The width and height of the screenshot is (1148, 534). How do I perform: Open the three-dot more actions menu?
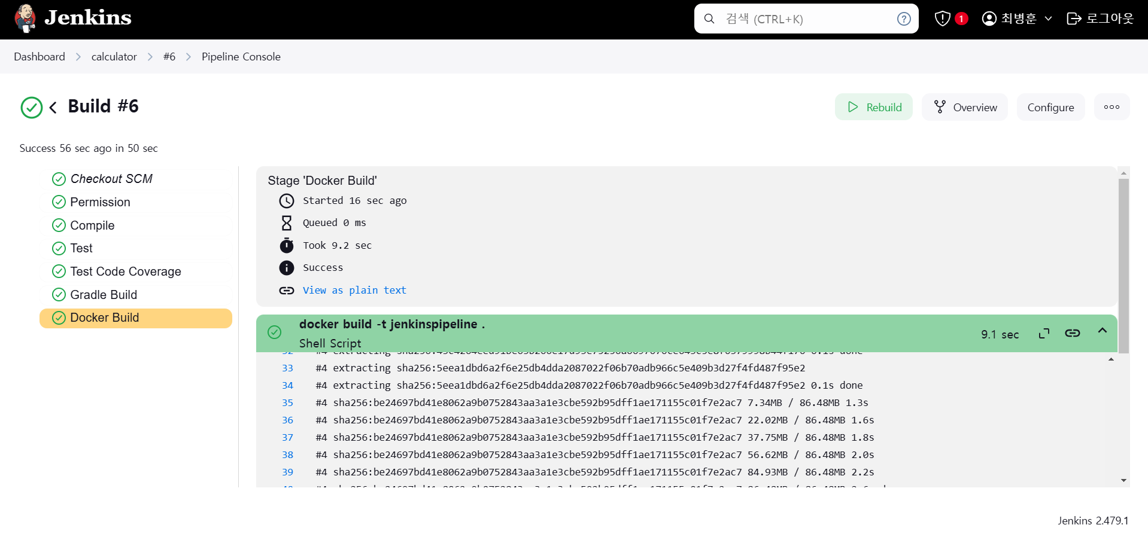1111,107
